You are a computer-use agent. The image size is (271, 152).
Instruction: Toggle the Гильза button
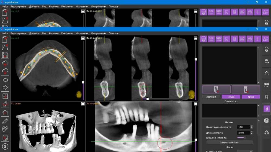pos(231,97)
